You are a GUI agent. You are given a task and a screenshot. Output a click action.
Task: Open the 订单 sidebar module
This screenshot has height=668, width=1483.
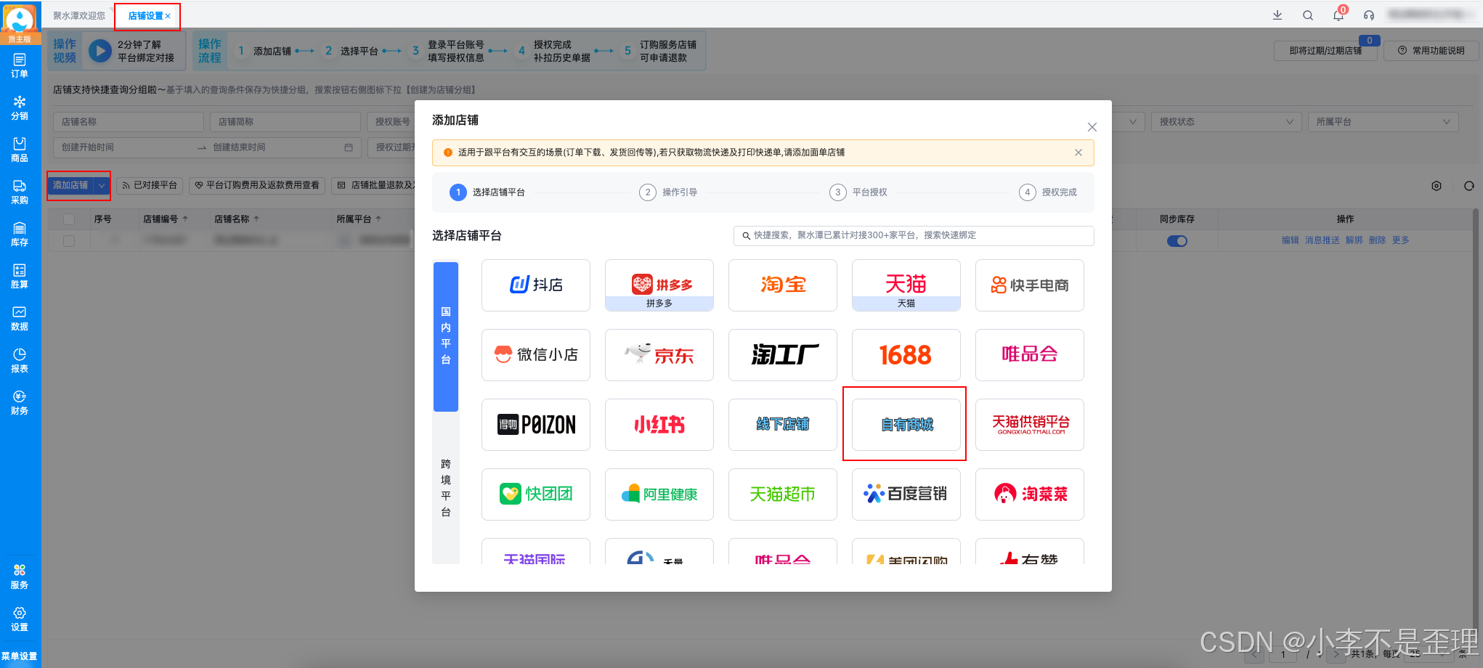(20, 65)
